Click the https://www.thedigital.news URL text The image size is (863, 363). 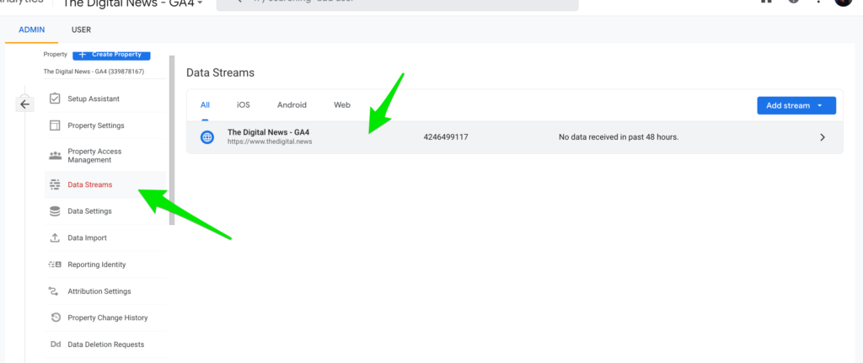pos(270,141)
